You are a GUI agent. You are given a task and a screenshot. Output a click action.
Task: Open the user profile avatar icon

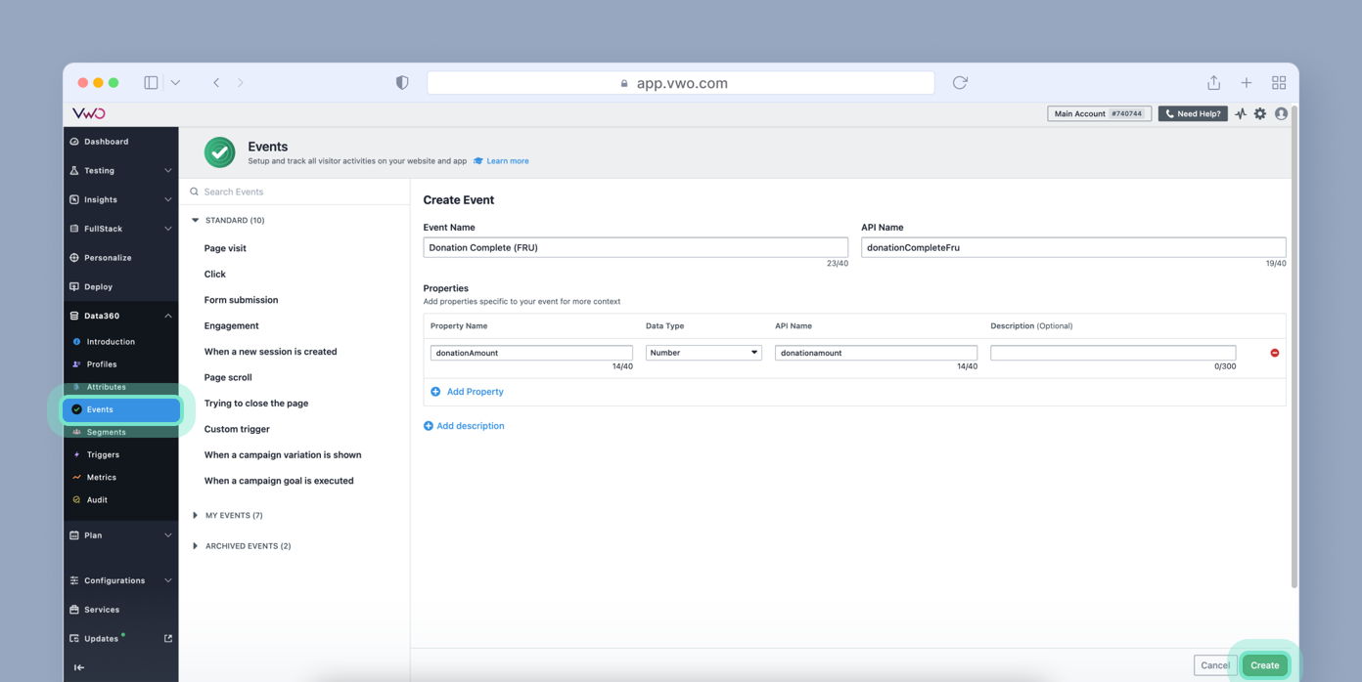(x=1282, y=113)
